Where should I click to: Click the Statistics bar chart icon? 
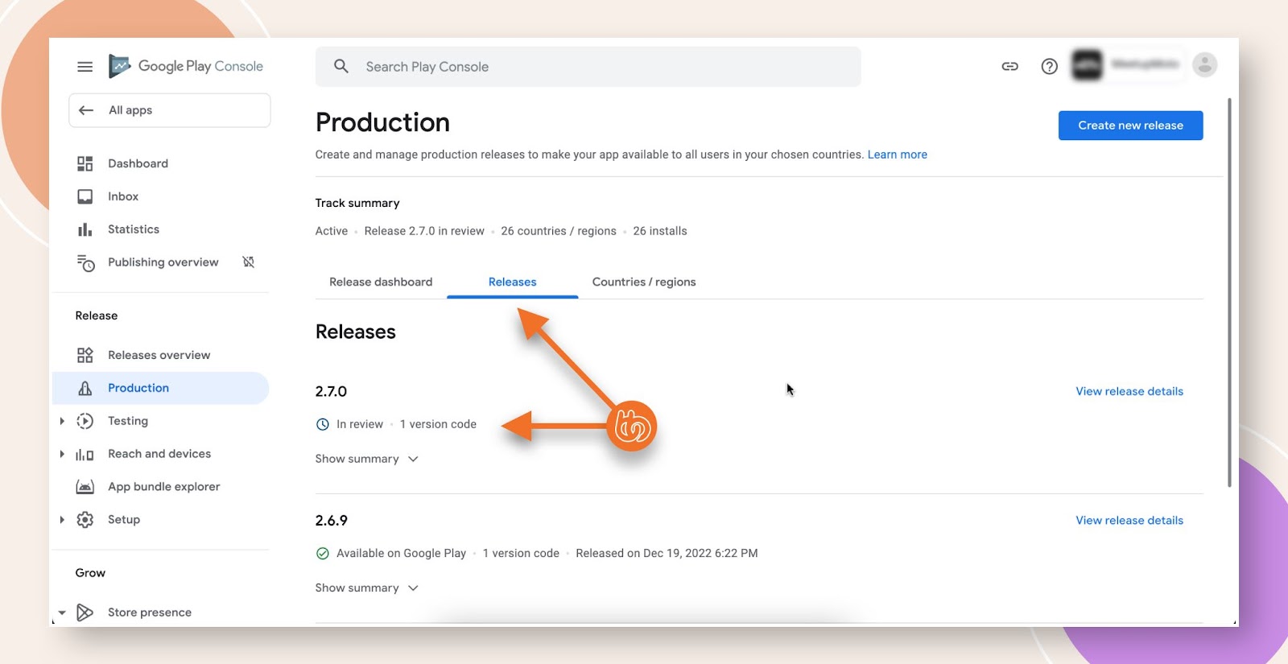point(85,229)
